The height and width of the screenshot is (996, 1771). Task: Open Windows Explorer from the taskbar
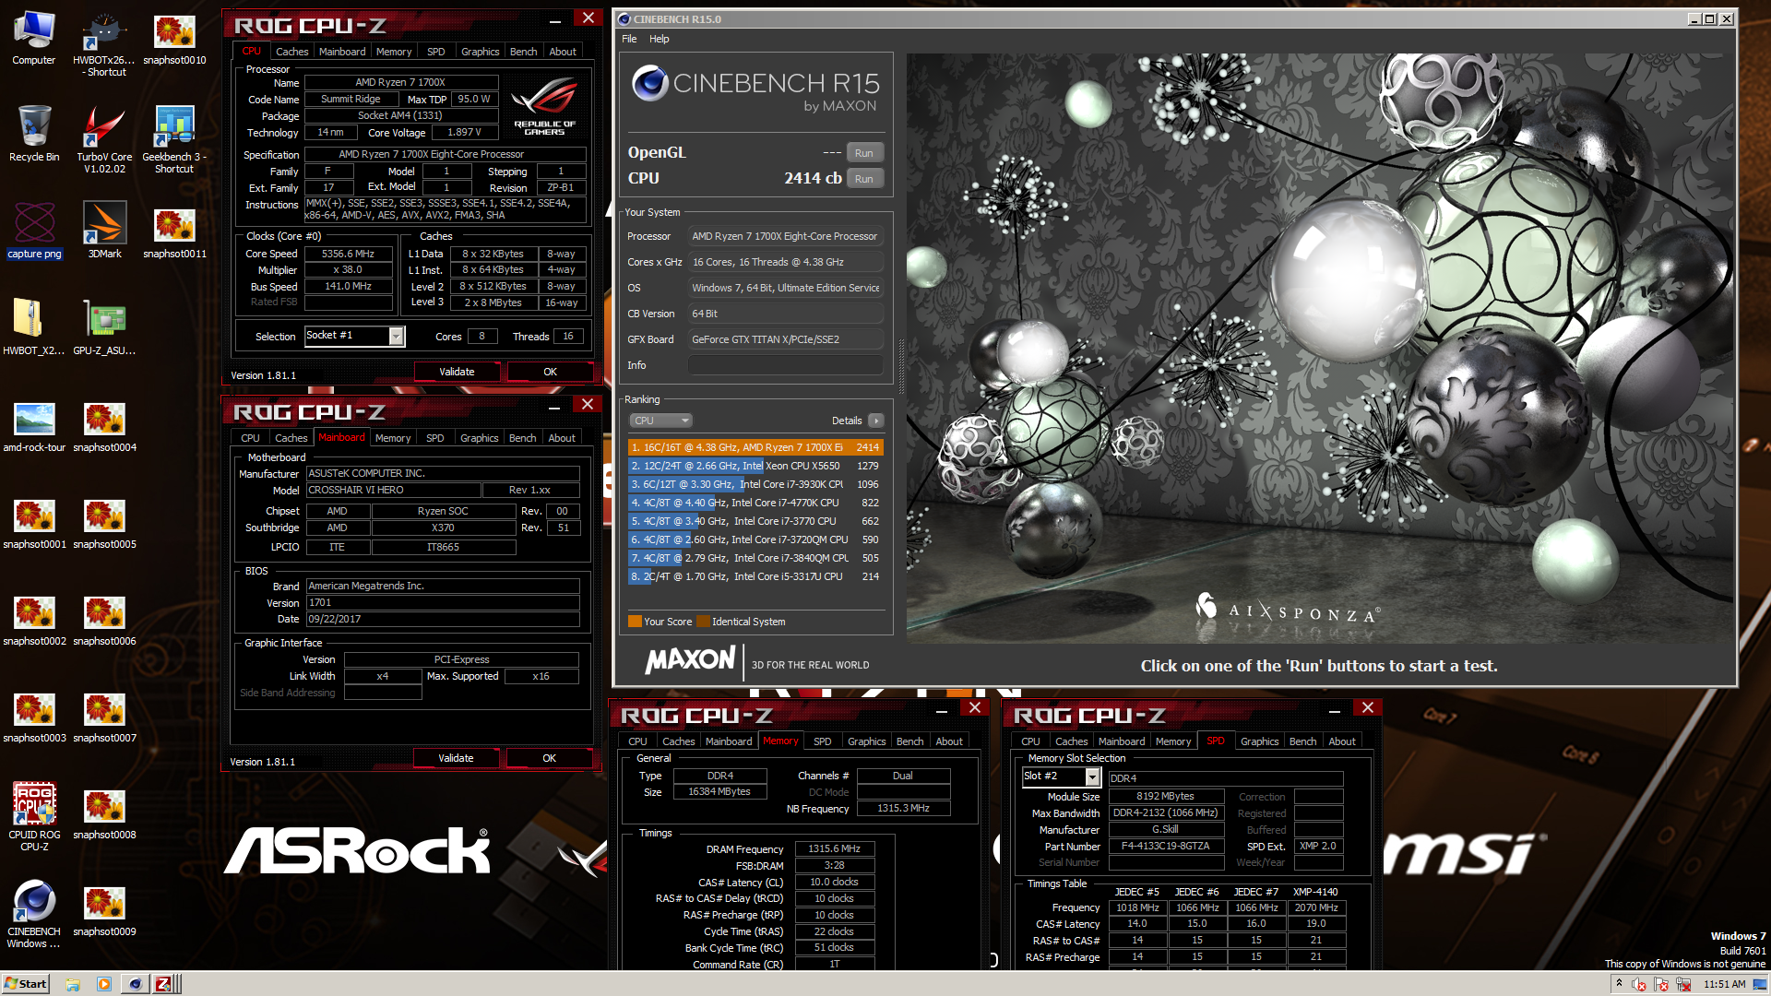(x=73, y=984)
